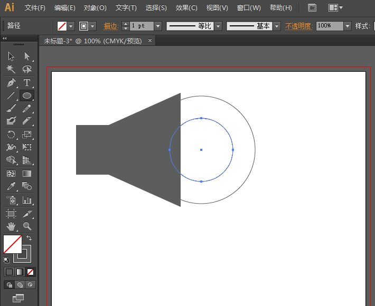Viewport: 375px width, 306px height.
Task: Select the Magic Wand tool
Action: pyautogui.click(x=11, y=69)
